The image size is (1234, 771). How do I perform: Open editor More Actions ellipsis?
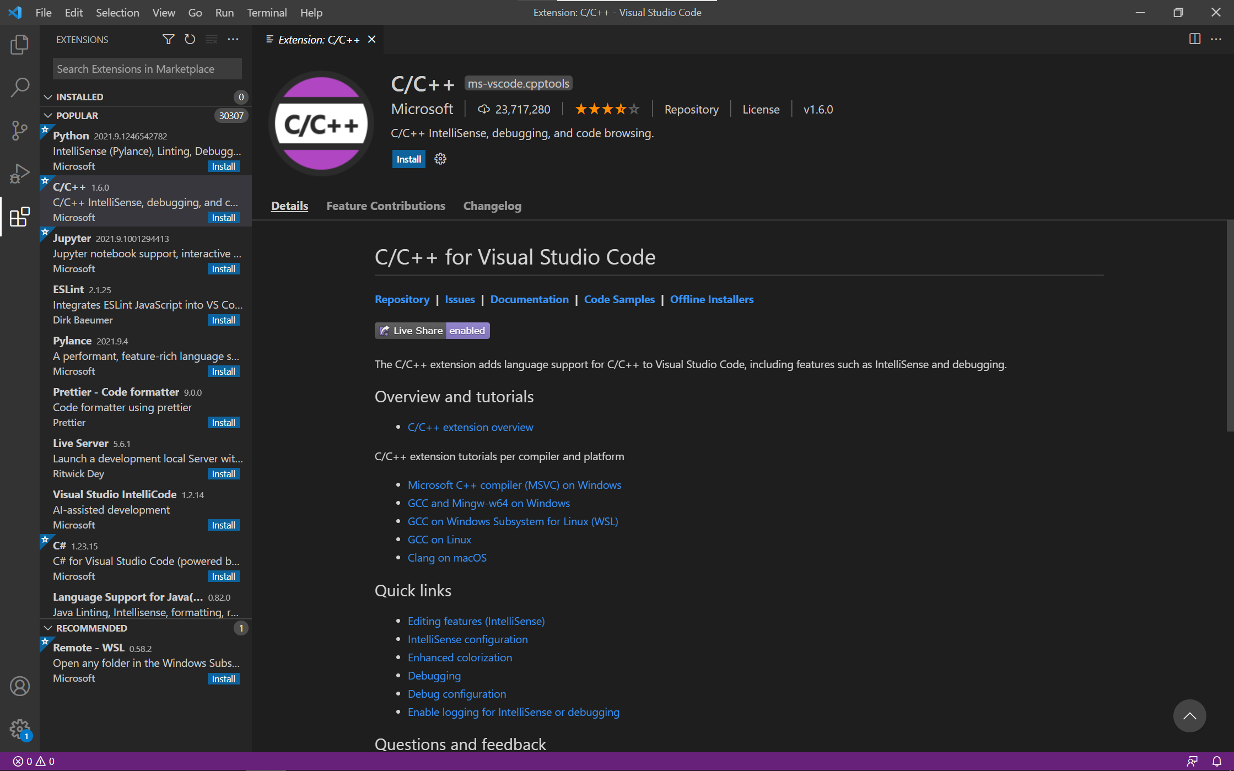(1216, 39)
